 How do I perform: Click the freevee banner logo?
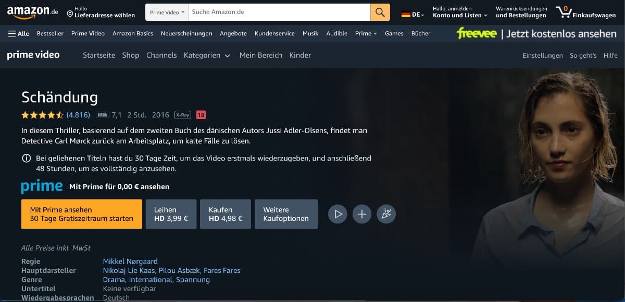[477, 33]
